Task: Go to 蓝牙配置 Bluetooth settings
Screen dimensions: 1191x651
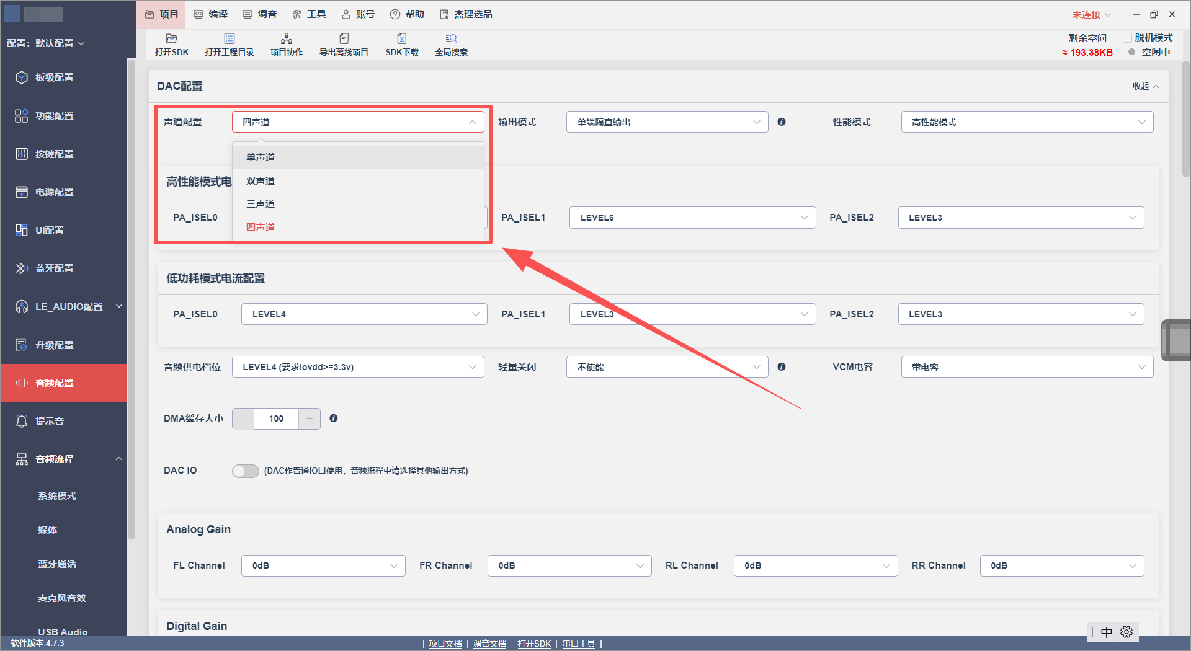Action: [63, 268]
